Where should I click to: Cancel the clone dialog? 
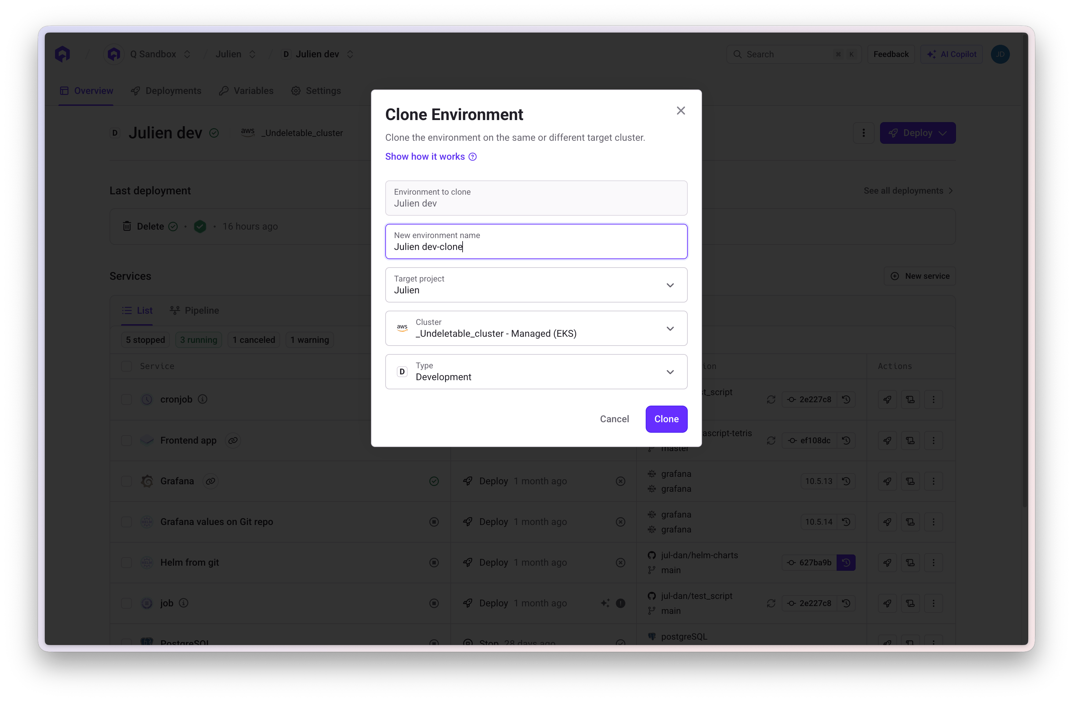pos(614,419)
